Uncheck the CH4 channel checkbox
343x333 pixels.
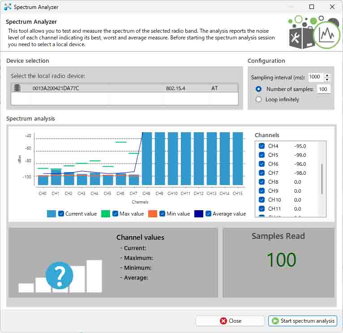point(262,146)
